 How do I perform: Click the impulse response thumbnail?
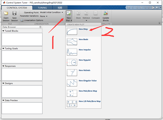72,52
